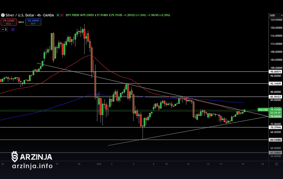Click the Arzinja logo icon

tap(14, 157)
